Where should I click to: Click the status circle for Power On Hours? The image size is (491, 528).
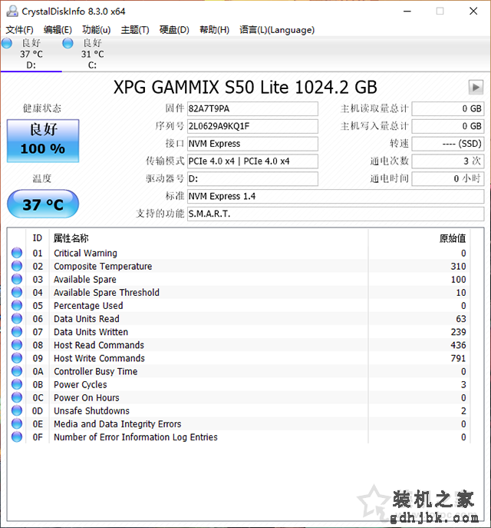[17, 397]
